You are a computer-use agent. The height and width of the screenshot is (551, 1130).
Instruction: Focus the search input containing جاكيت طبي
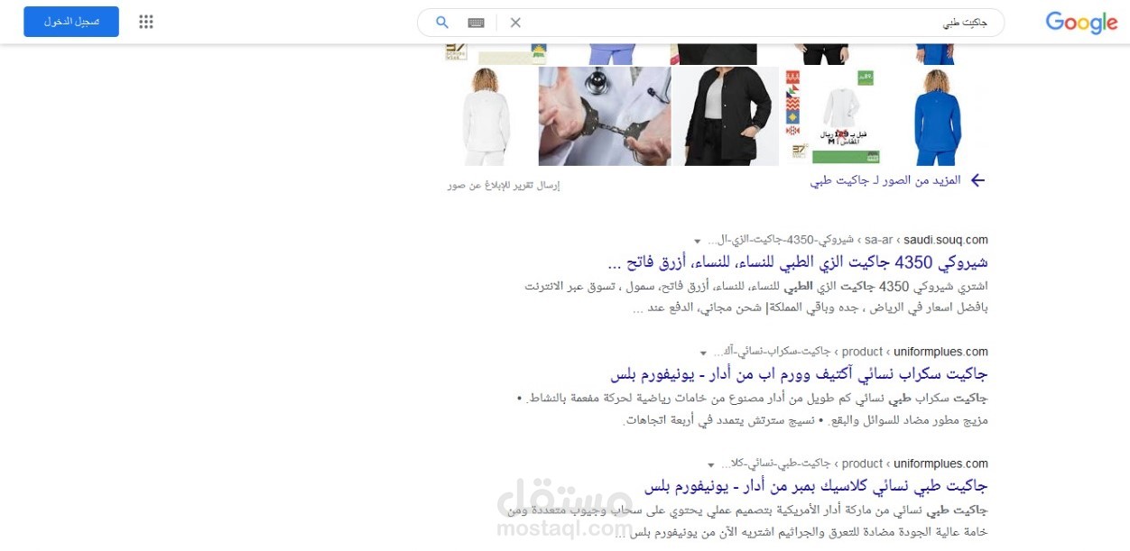tap(758, 23)
